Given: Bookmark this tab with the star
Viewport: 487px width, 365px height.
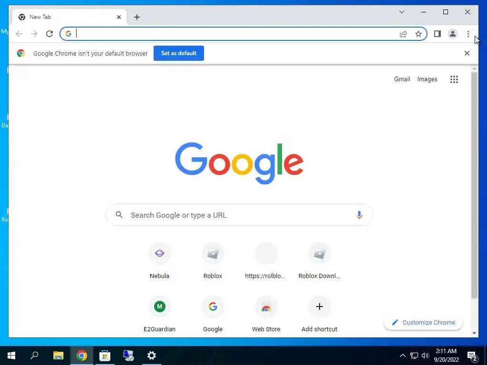Looking at the screenshot, I should (x=419, y=34).
